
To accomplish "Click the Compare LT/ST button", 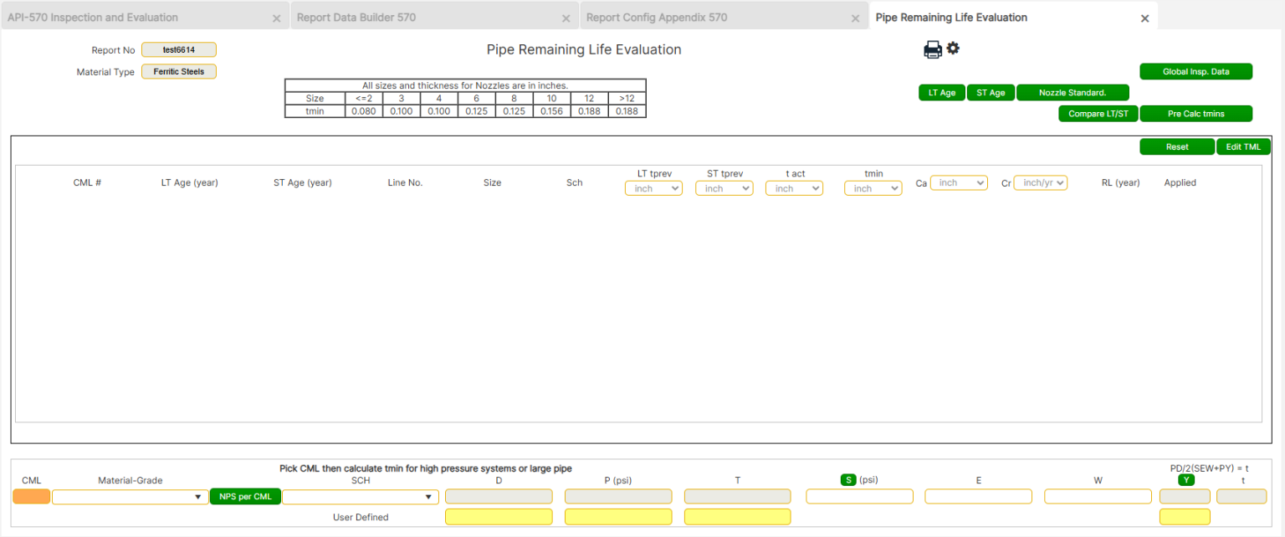I will pyautogui.click(x=1098, y=113).
